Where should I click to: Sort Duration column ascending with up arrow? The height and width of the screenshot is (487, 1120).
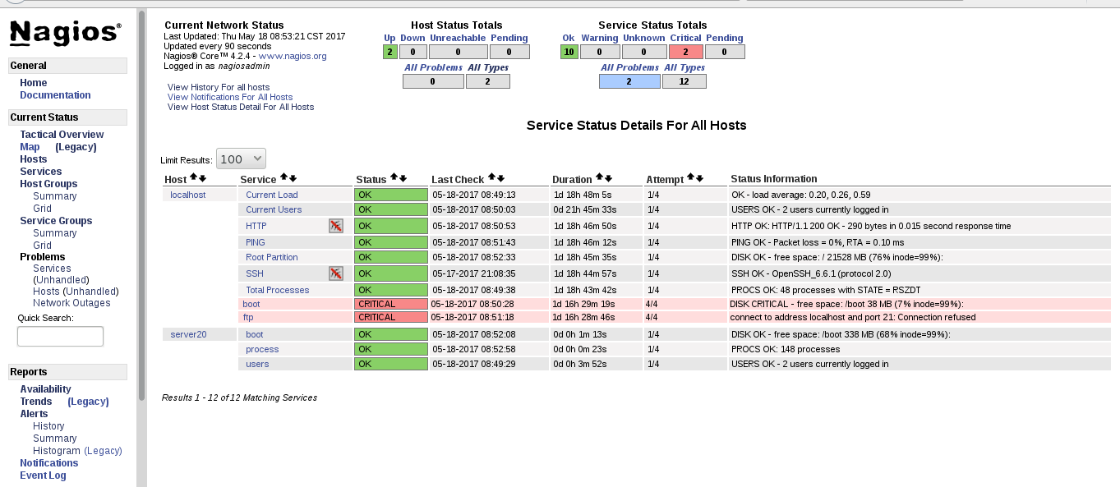[x=599, y=178]
